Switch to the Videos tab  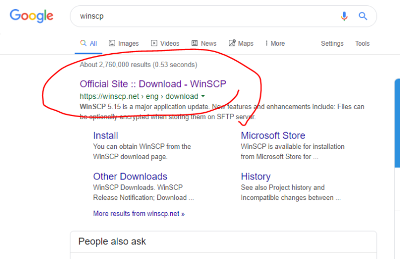click(165, 44)
